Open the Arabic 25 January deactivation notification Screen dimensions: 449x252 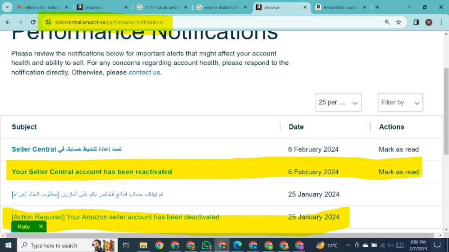click(88, 194)
